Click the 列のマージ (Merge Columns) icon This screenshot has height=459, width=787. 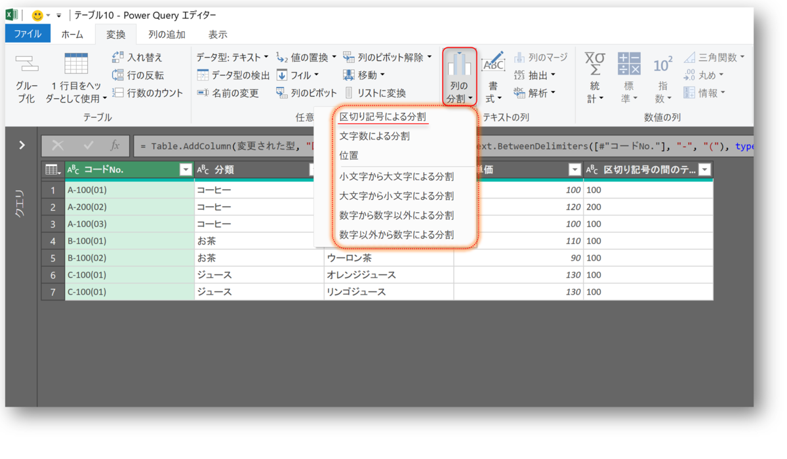[x=544, y=58]
